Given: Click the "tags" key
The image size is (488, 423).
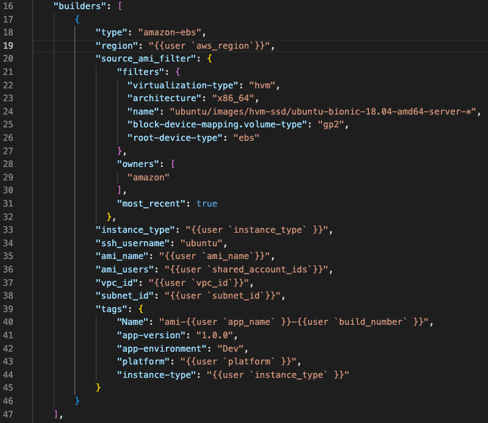Looking at the screenshot, I should (112, 309).
